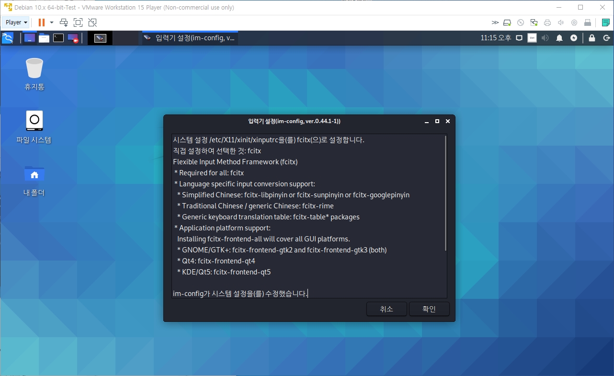Viewport: 614px width, 376px height.
Task: Expand the VMware devices chevron
Action: (x=495, y=23)
